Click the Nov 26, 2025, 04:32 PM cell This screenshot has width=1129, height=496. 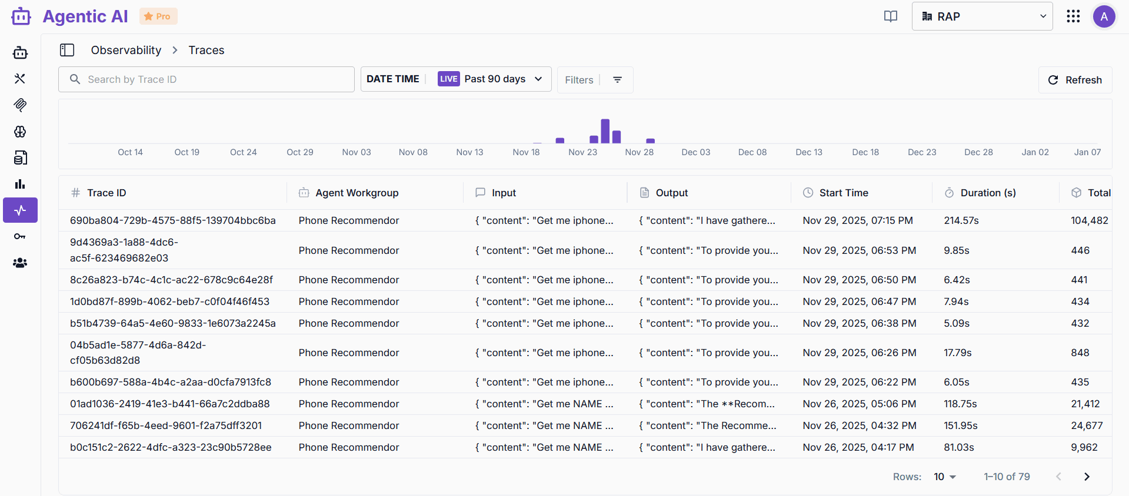[x=860, y=425]
